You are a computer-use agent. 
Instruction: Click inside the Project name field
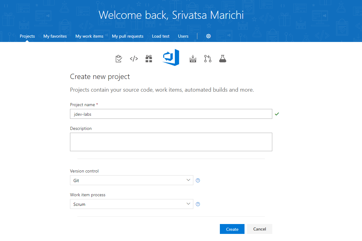tap(171, 114)
